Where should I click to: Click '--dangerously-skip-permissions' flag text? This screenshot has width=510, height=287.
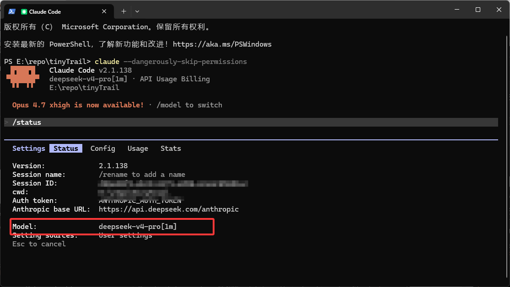coord(185,62)
